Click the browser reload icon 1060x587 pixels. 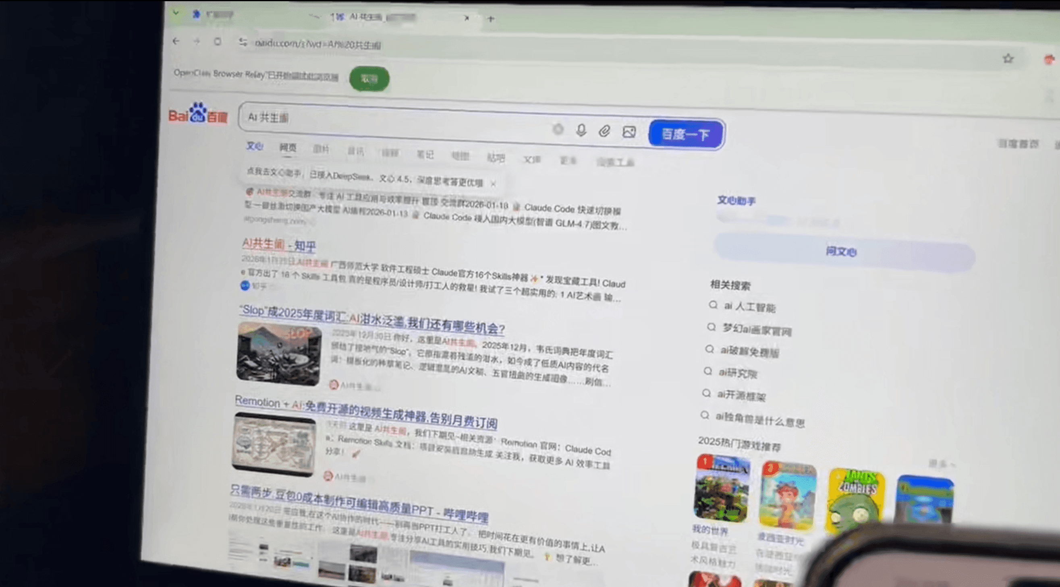(x=218, y=41)
